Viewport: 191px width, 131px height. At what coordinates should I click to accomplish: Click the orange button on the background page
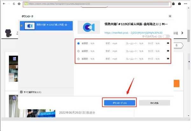(x=176, y=83)
